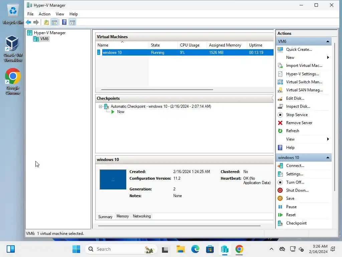The height and width of the screenshot is (257, 342).
Task: Select the windows 10 VM row
Action: [185, 53]
